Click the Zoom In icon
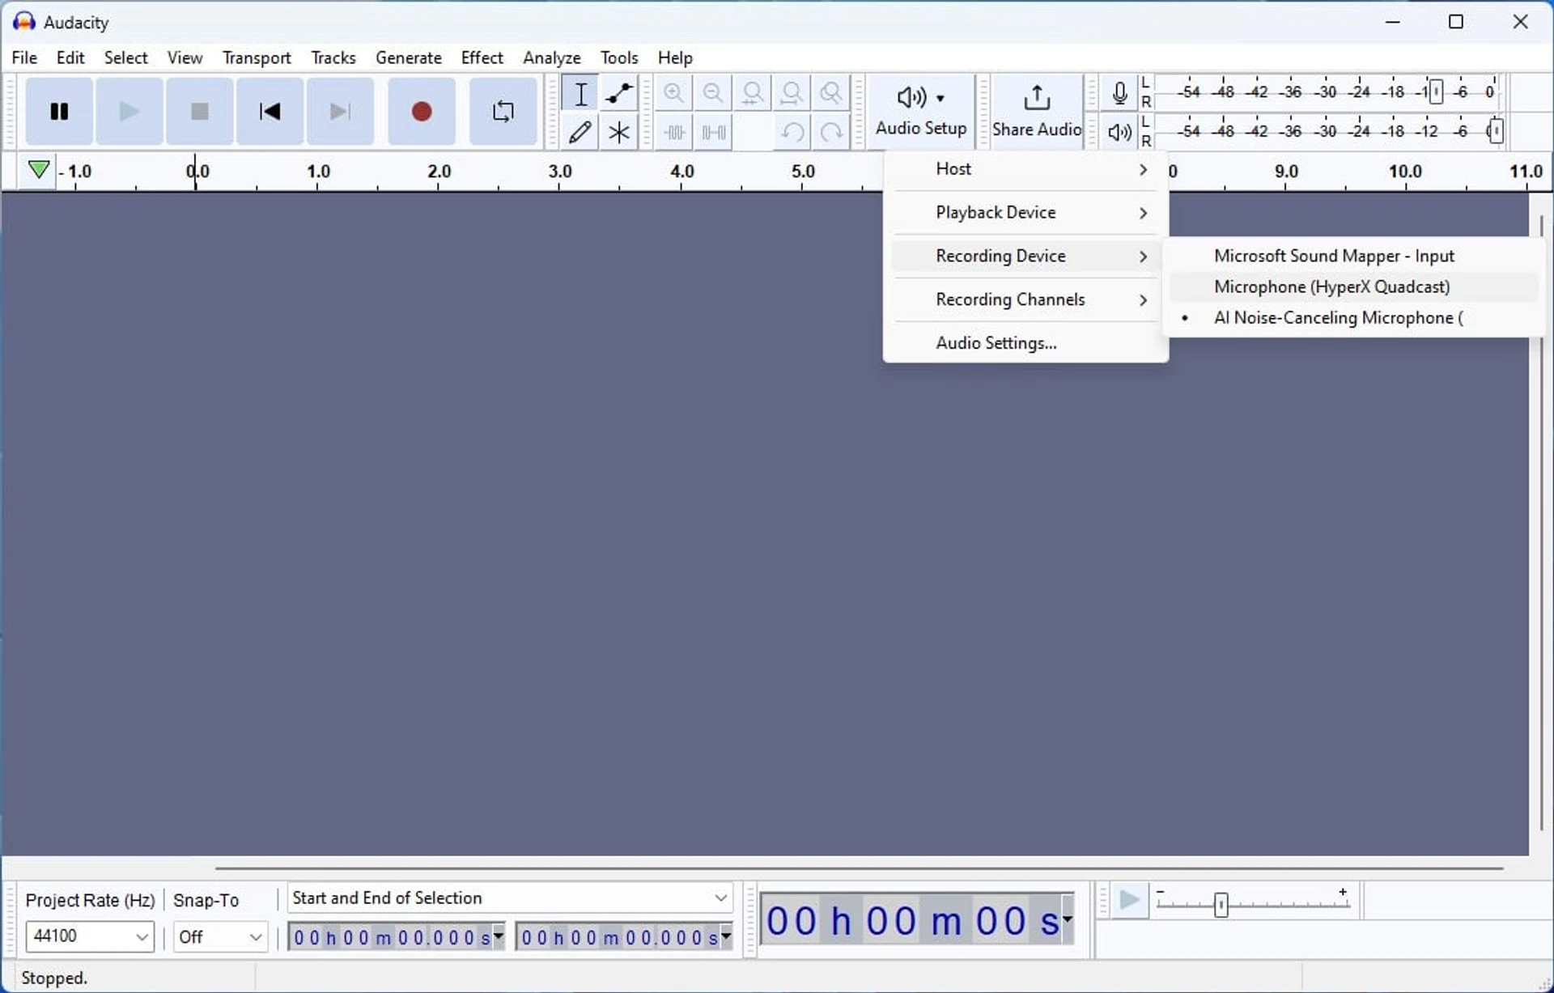1554x993 pixels. coord(673,93)
